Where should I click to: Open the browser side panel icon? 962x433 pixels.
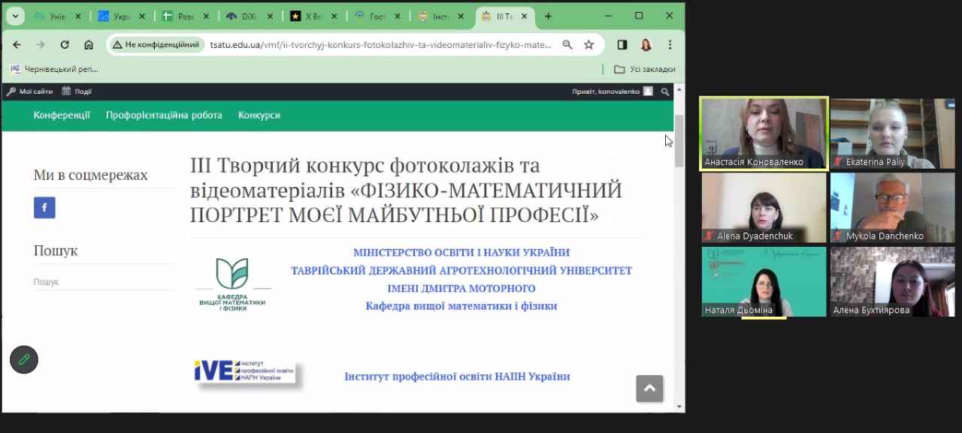coord(622,45)
